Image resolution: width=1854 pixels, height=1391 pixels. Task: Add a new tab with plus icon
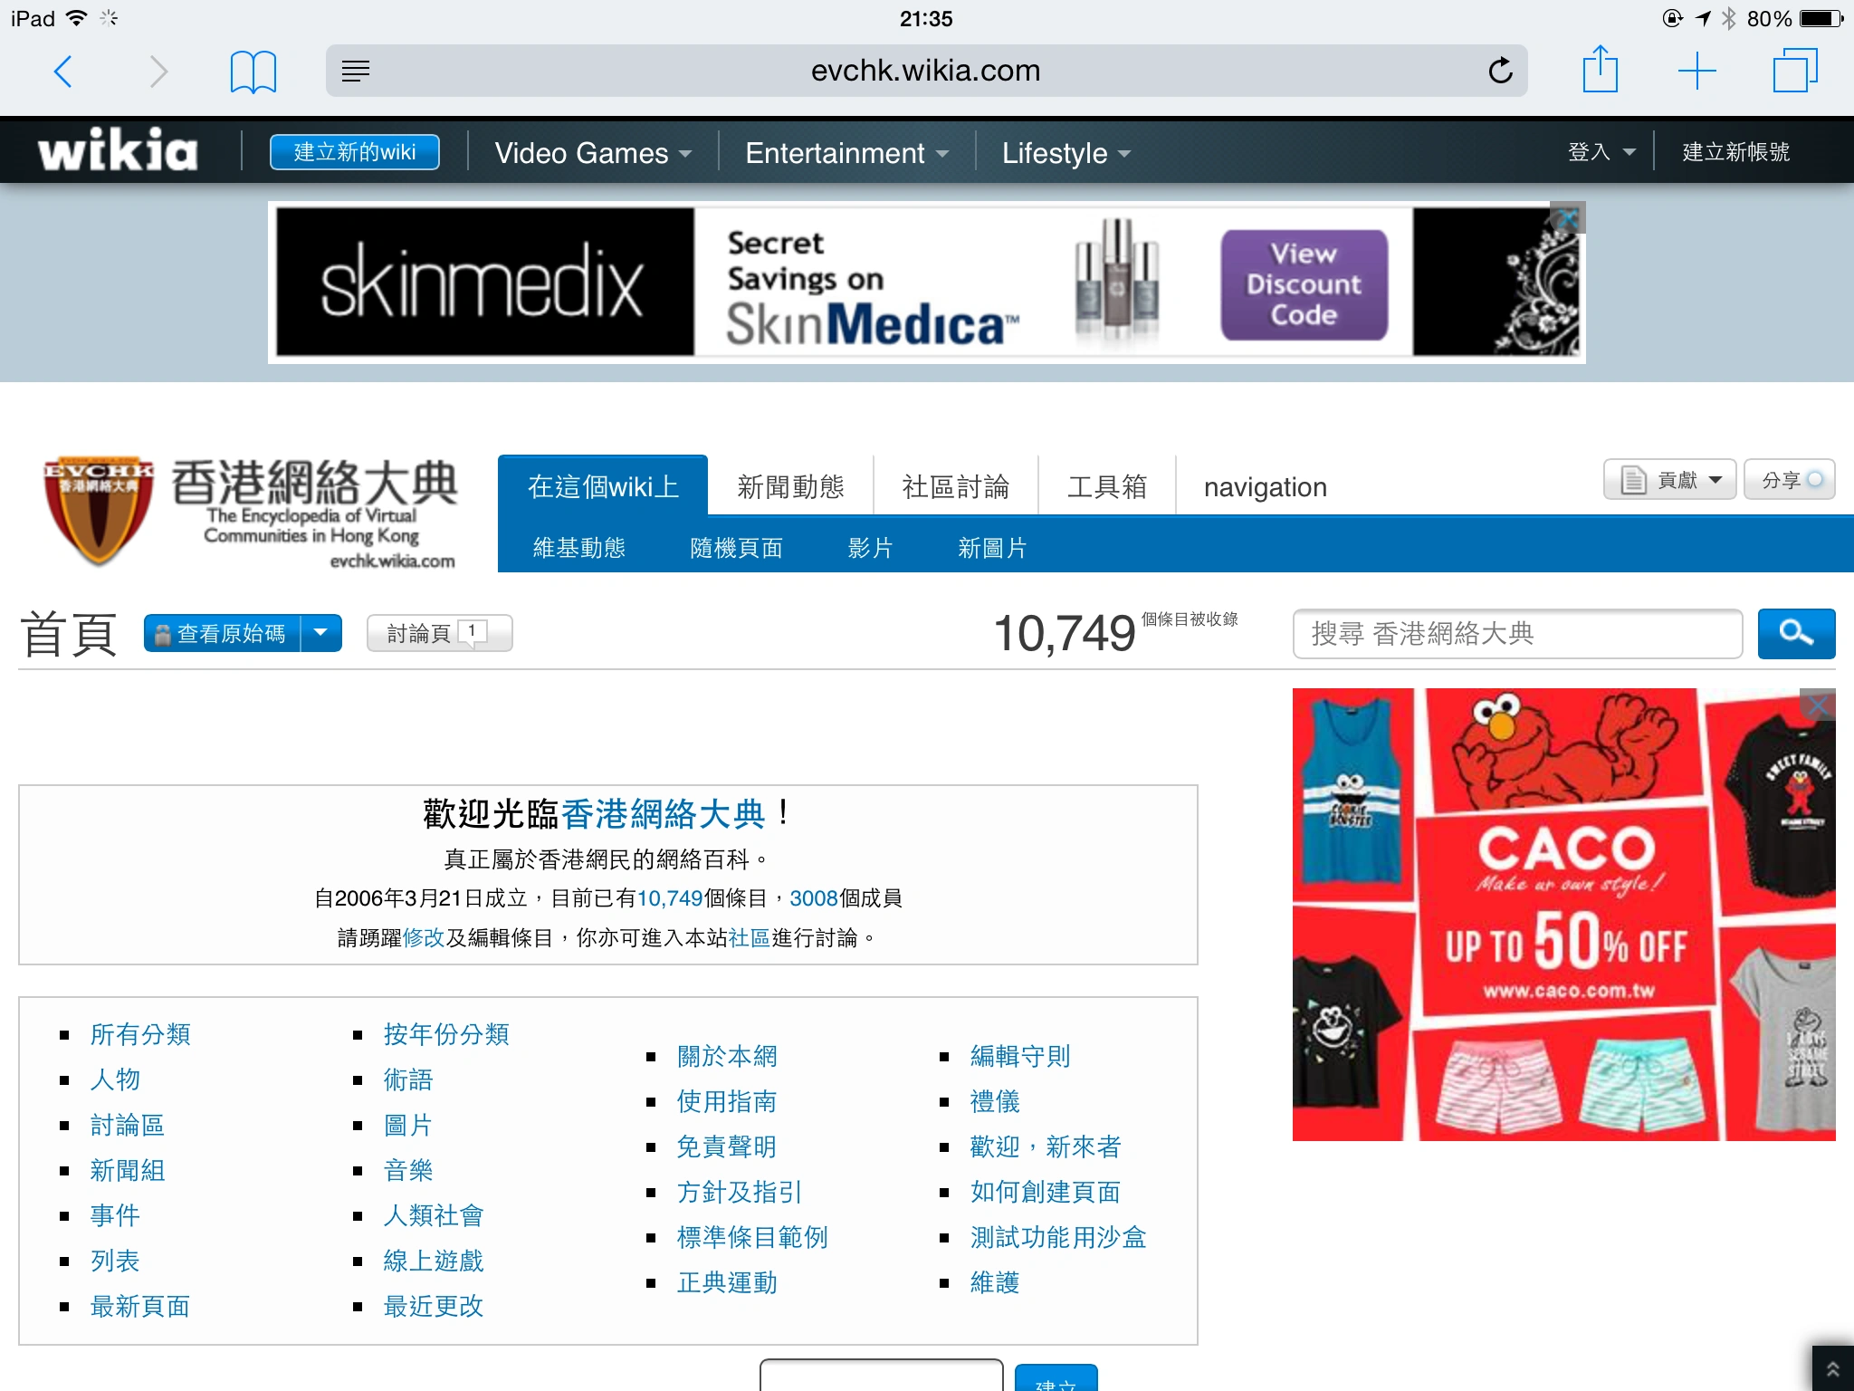1696,71
